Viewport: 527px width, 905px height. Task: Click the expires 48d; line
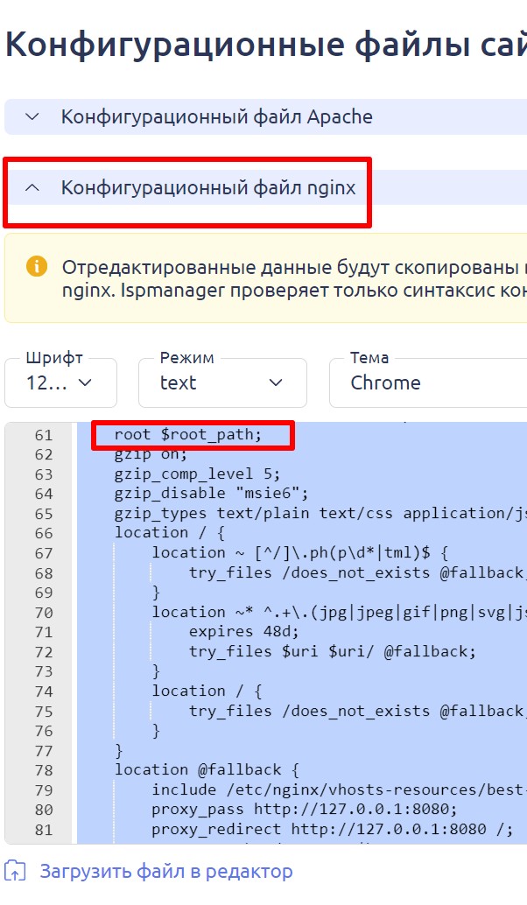point(243,631)
